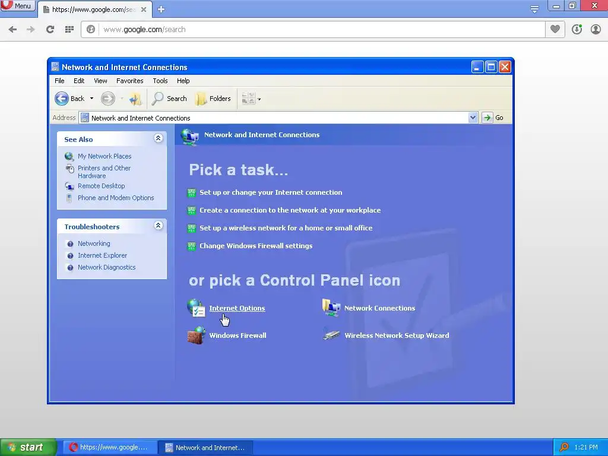Toggle the Folders pane
The image size is (608, 456).
pyautogui.click(x=213, y=99)
